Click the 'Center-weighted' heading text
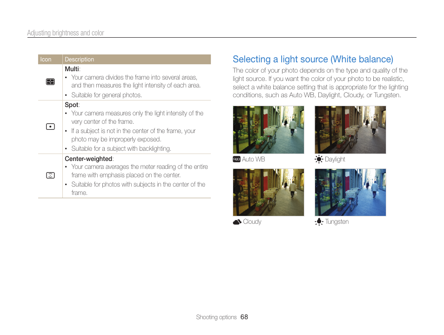This screenshot has width=444, height=335. pos(88,159)
